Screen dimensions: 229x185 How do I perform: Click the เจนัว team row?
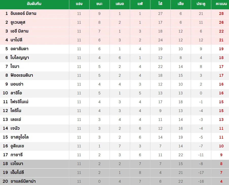115,128
